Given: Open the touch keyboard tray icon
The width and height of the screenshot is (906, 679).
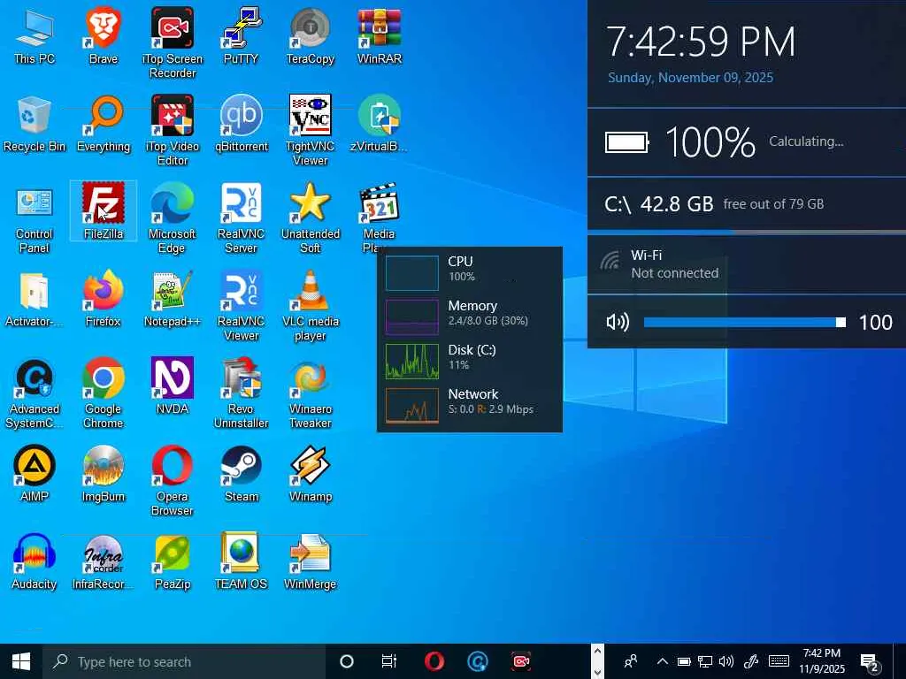Looking at the screenshot, I should (779, 661).
